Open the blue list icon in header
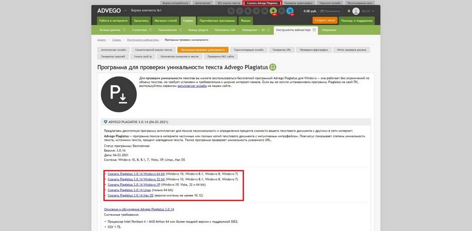The height and width of the screenshot is (231, 472). 290,11
